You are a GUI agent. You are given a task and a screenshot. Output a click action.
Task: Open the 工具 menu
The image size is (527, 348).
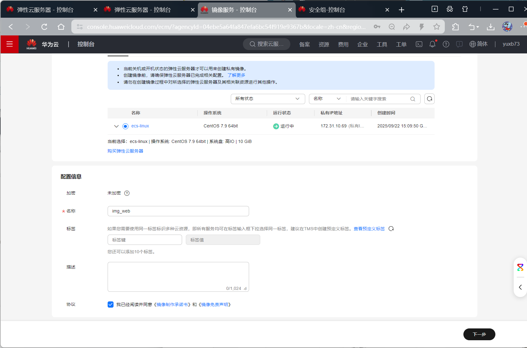[382, 44]
